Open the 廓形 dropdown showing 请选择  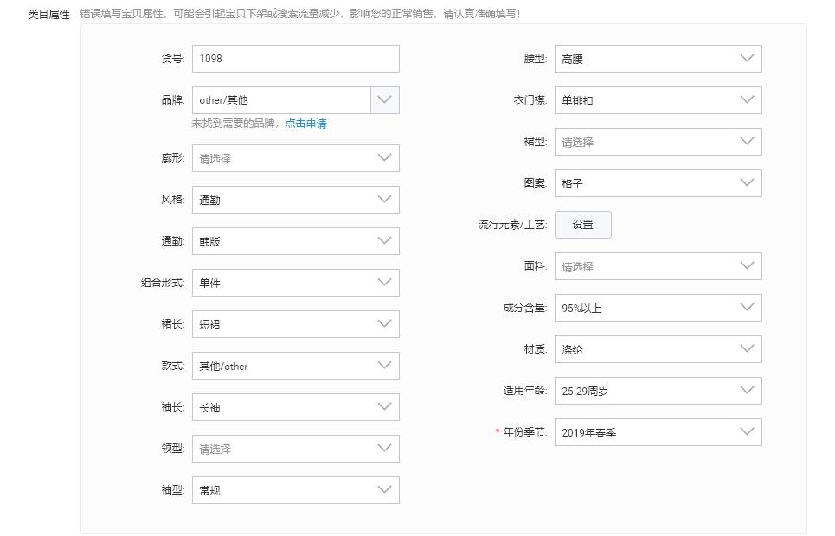[294, 158]
